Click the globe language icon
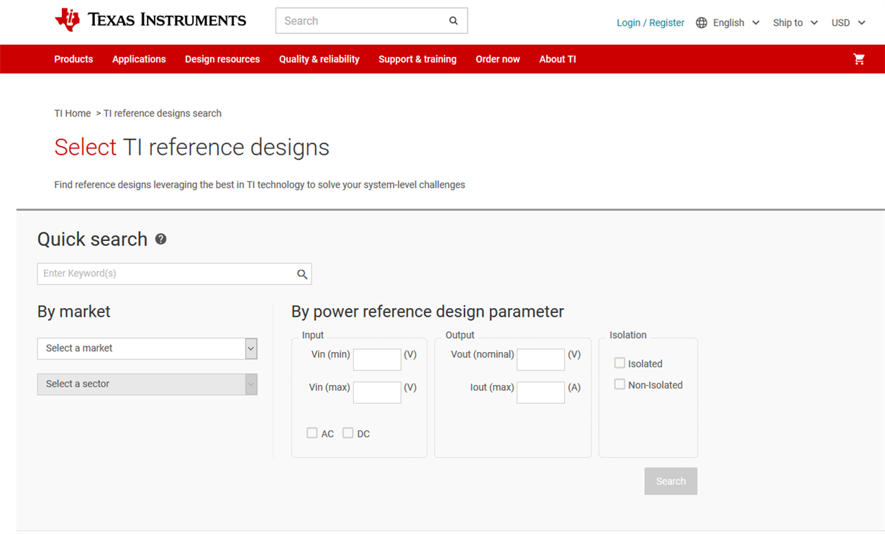 click(702, 23)
